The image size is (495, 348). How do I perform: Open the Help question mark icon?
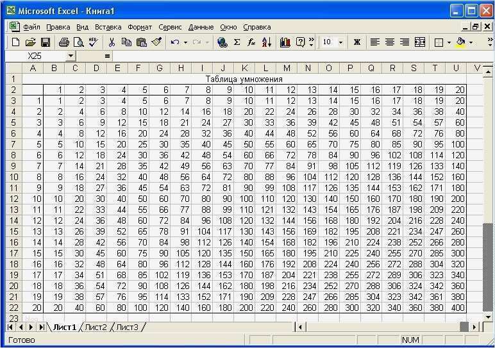coord(300,42)
